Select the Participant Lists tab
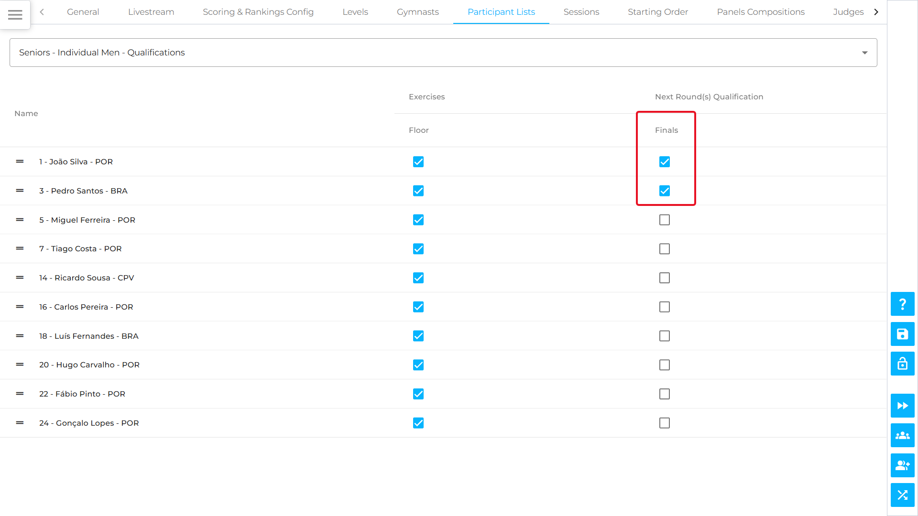This screenshot has width=918, height=516. pyautogui.click(x=501, y=12)
